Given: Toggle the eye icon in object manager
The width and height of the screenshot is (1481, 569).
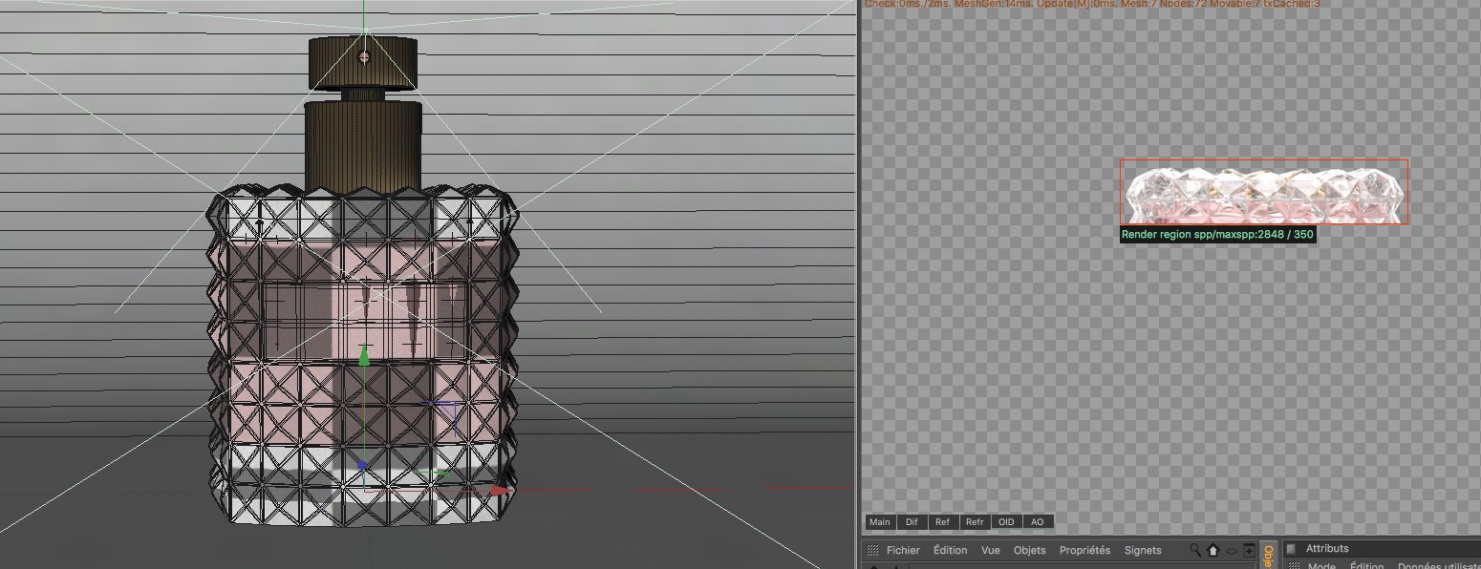Looking at the screenshot, I should 1232,551.
